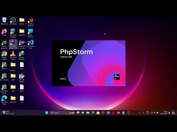Select the Oracle VM VirtualBox icon

pos(13,33)
